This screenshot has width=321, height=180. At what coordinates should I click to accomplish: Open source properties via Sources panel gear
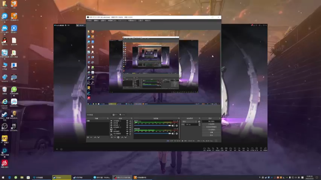(118, 137)
